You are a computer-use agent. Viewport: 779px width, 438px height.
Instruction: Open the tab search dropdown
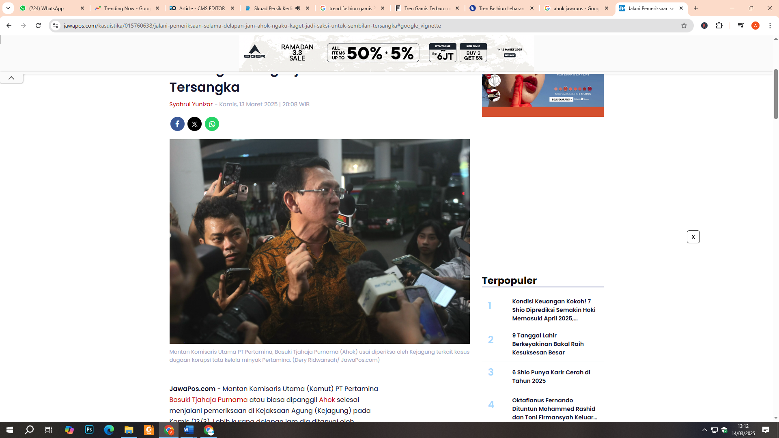[x=8, y=8]
